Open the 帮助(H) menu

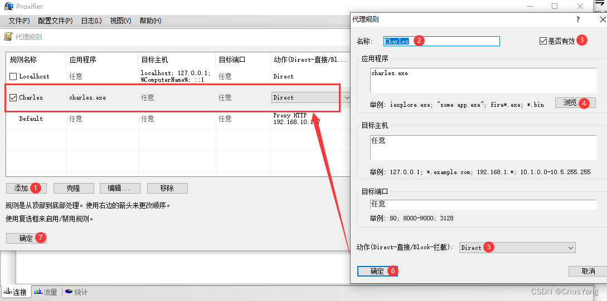150,21
